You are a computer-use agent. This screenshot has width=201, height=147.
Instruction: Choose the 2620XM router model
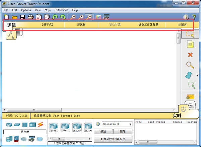click(77, 127)
